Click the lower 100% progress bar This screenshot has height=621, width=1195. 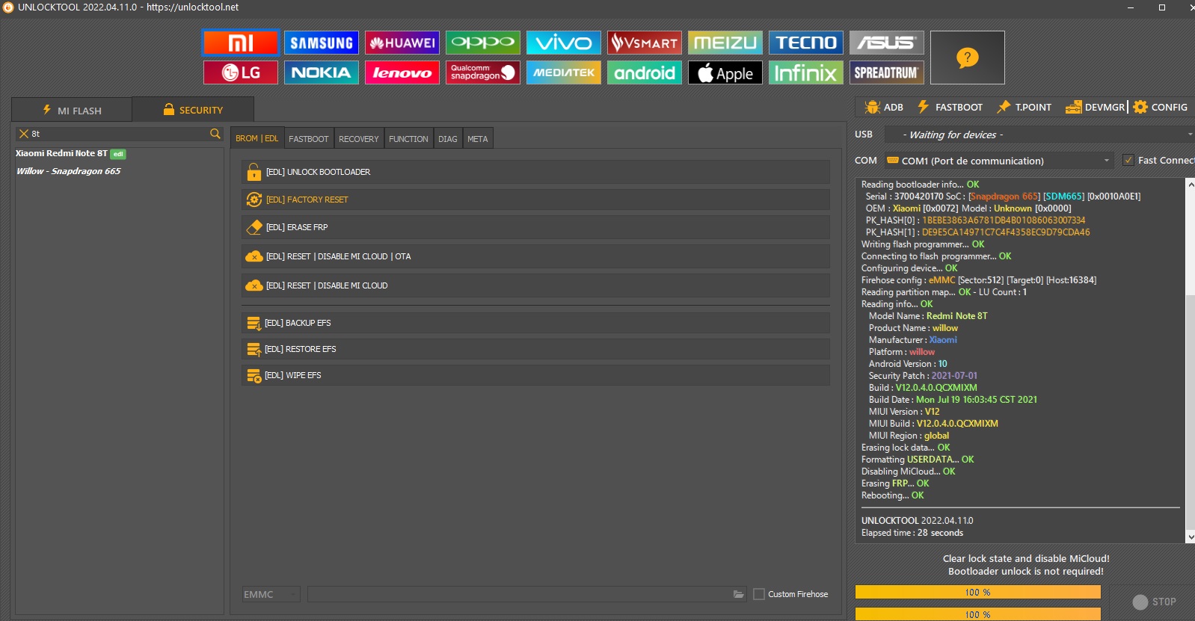pos(978,614)
